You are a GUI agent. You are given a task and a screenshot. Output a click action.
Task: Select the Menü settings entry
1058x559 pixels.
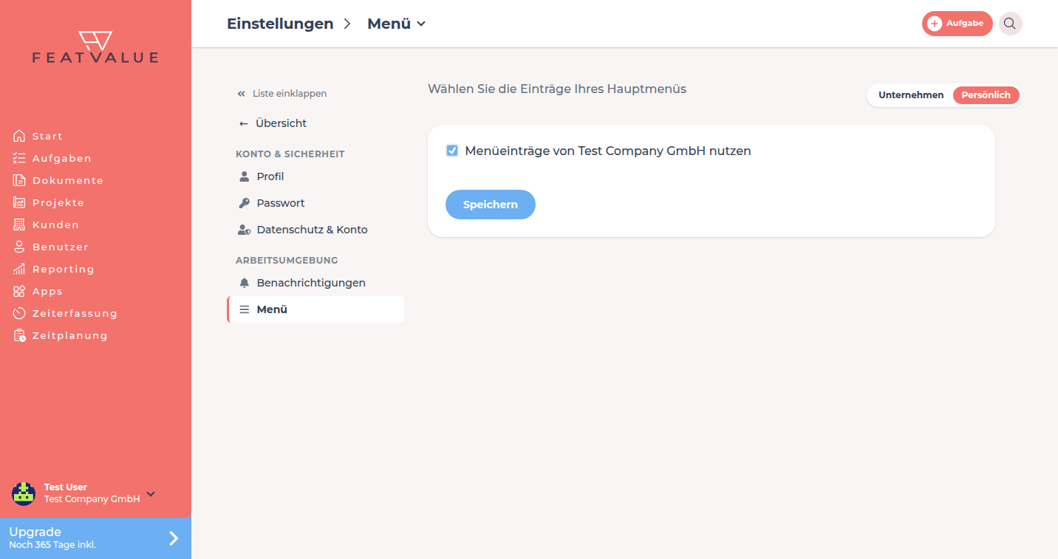coord(315,309)
